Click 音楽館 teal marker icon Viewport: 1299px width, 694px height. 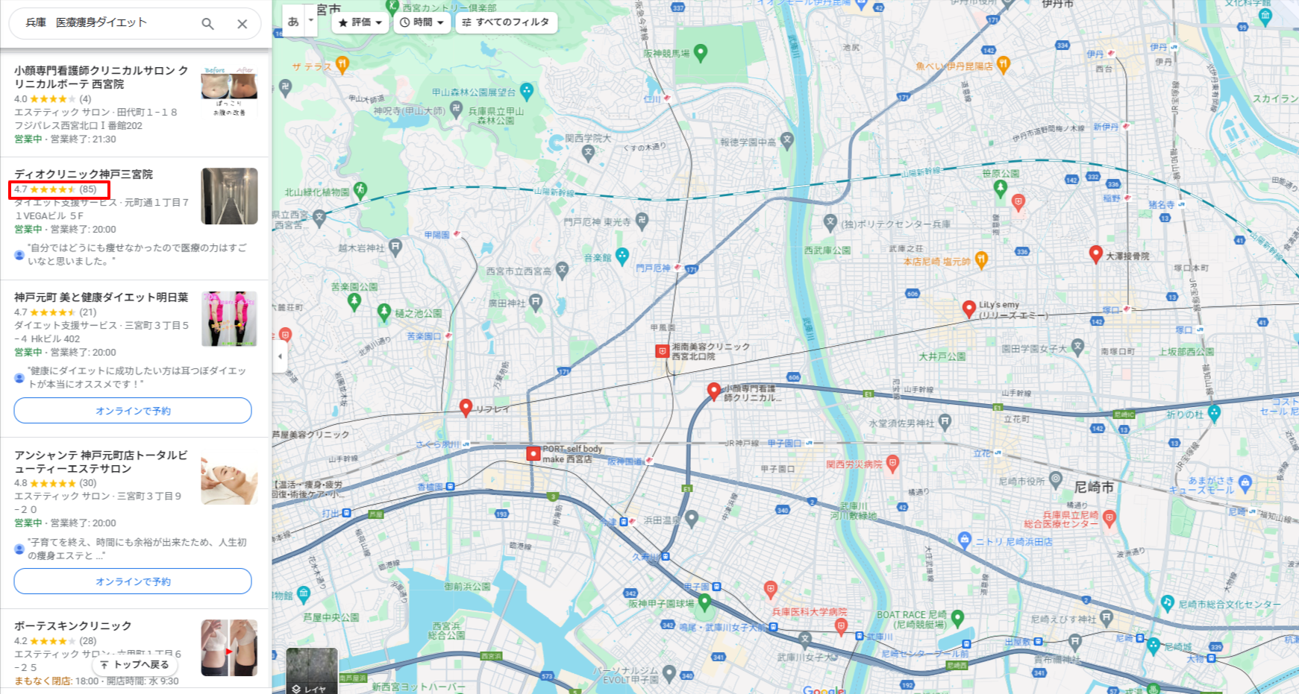point(622,256)
